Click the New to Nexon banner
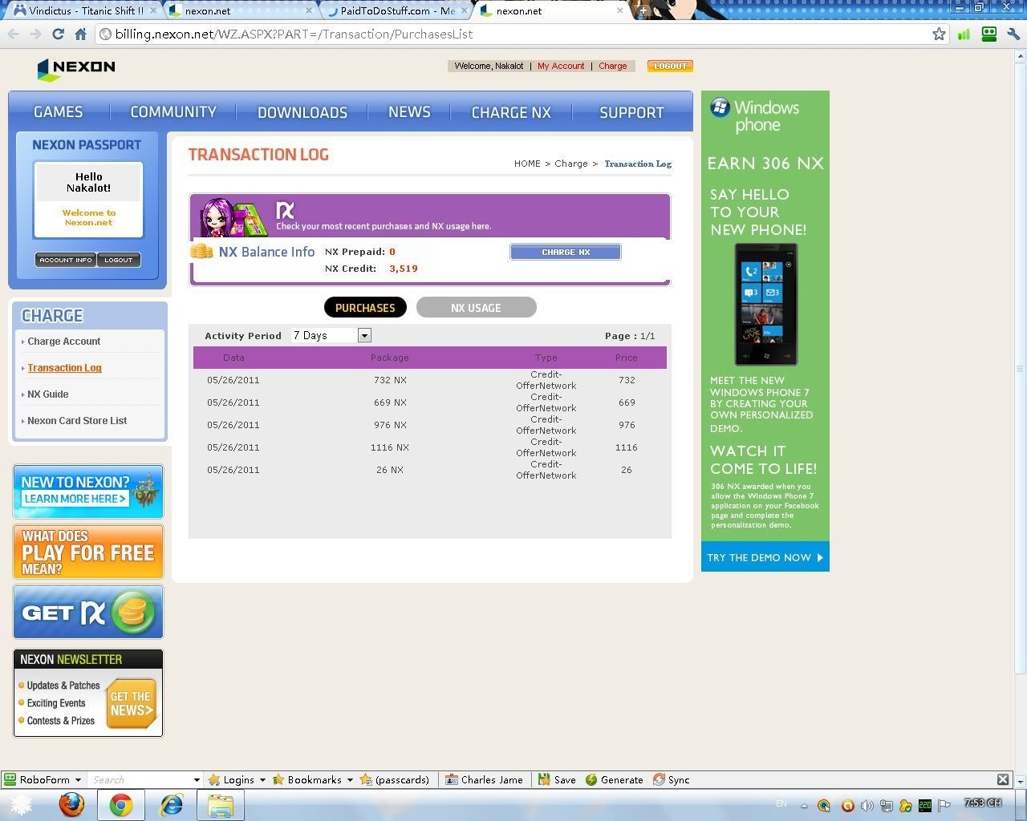Image resolution: width=1027 pixels, height=821 pixels. coord(88,491)
